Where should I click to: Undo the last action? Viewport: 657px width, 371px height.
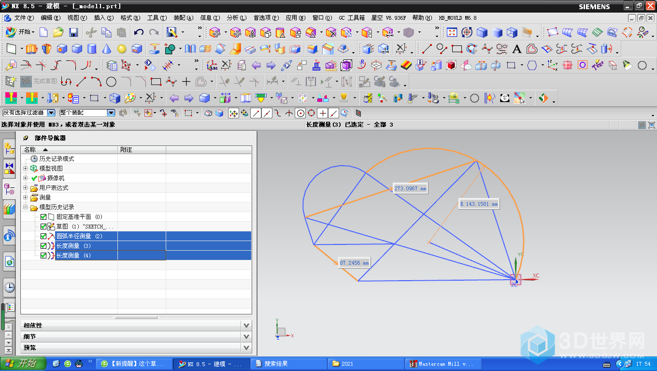click(x=139, y=32)
